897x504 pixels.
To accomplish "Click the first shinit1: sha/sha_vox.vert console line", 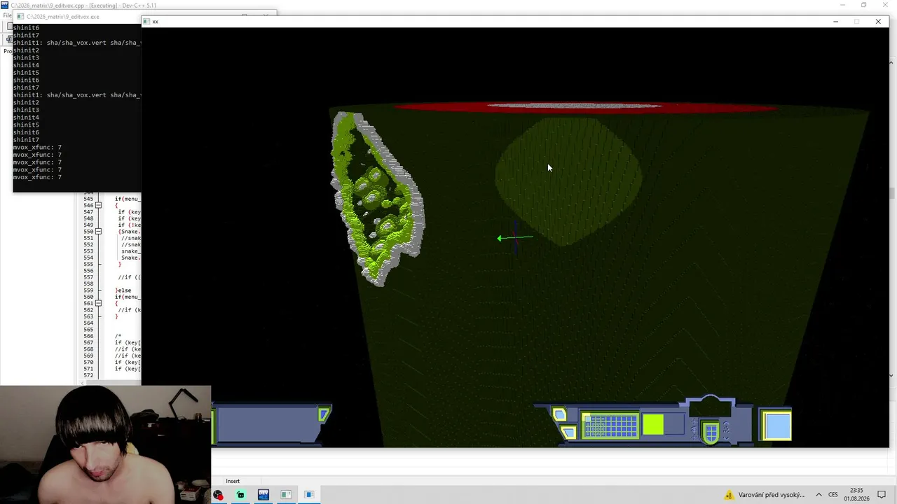I will 77,43.
